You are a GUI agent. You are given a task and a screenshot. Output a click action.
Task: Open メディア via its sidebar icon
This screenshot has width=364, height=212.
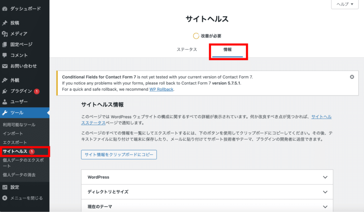[5, 33]
